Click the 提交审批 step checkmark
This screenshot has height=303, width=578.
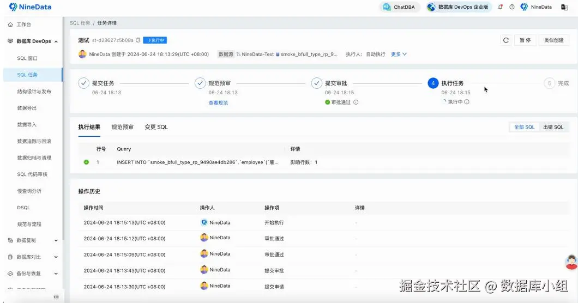pos(317,83)
